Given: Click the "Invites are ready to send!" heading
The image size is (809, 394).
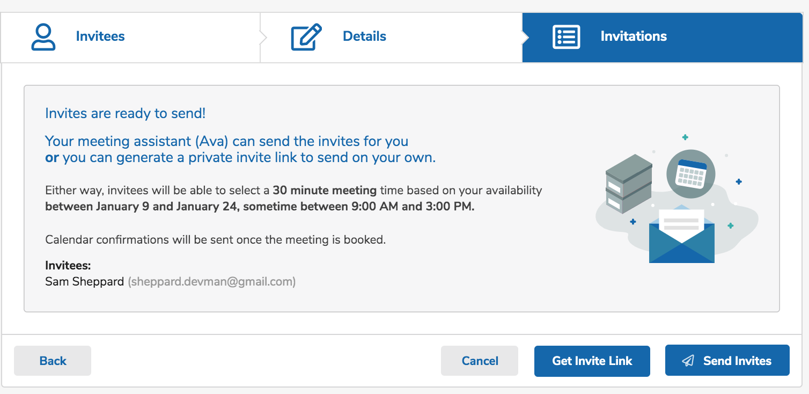Looking at the screenshot, I should click(x=125, y=113).
